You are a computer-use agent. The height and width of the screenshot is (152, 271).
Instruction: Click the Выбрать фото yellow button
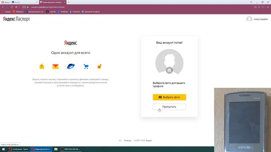[x=169, y=97]
